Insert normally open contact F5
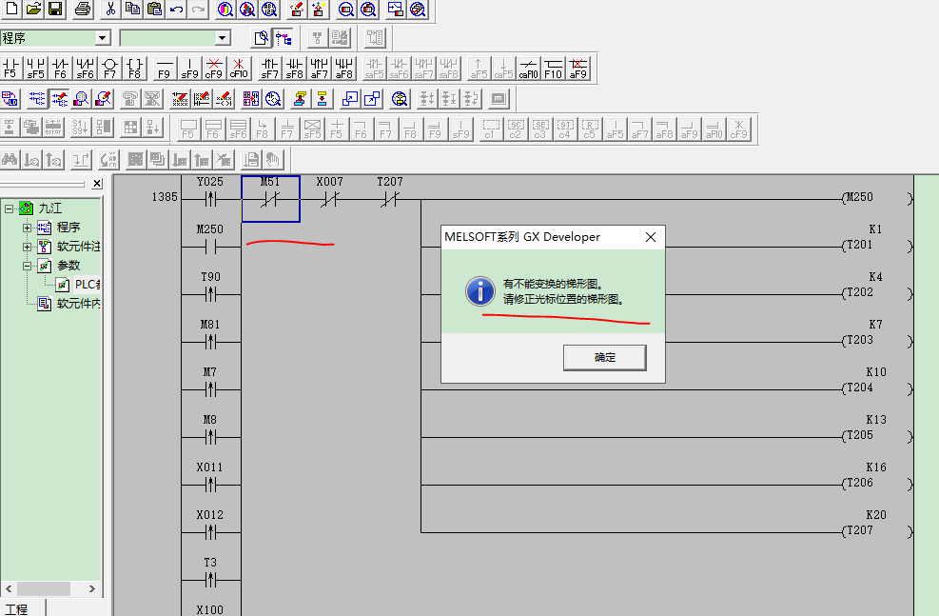Image resolution: width=939 pixels, height=616 pixels. point(10,68)
